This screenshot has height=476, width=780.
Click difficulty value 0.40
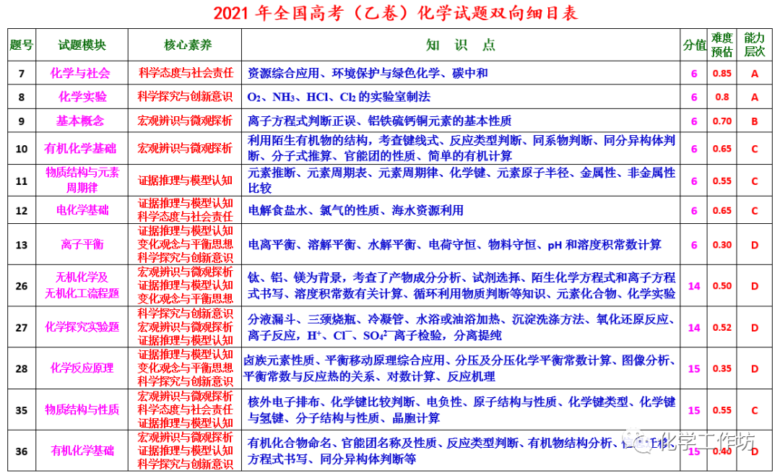click(721, 451)
